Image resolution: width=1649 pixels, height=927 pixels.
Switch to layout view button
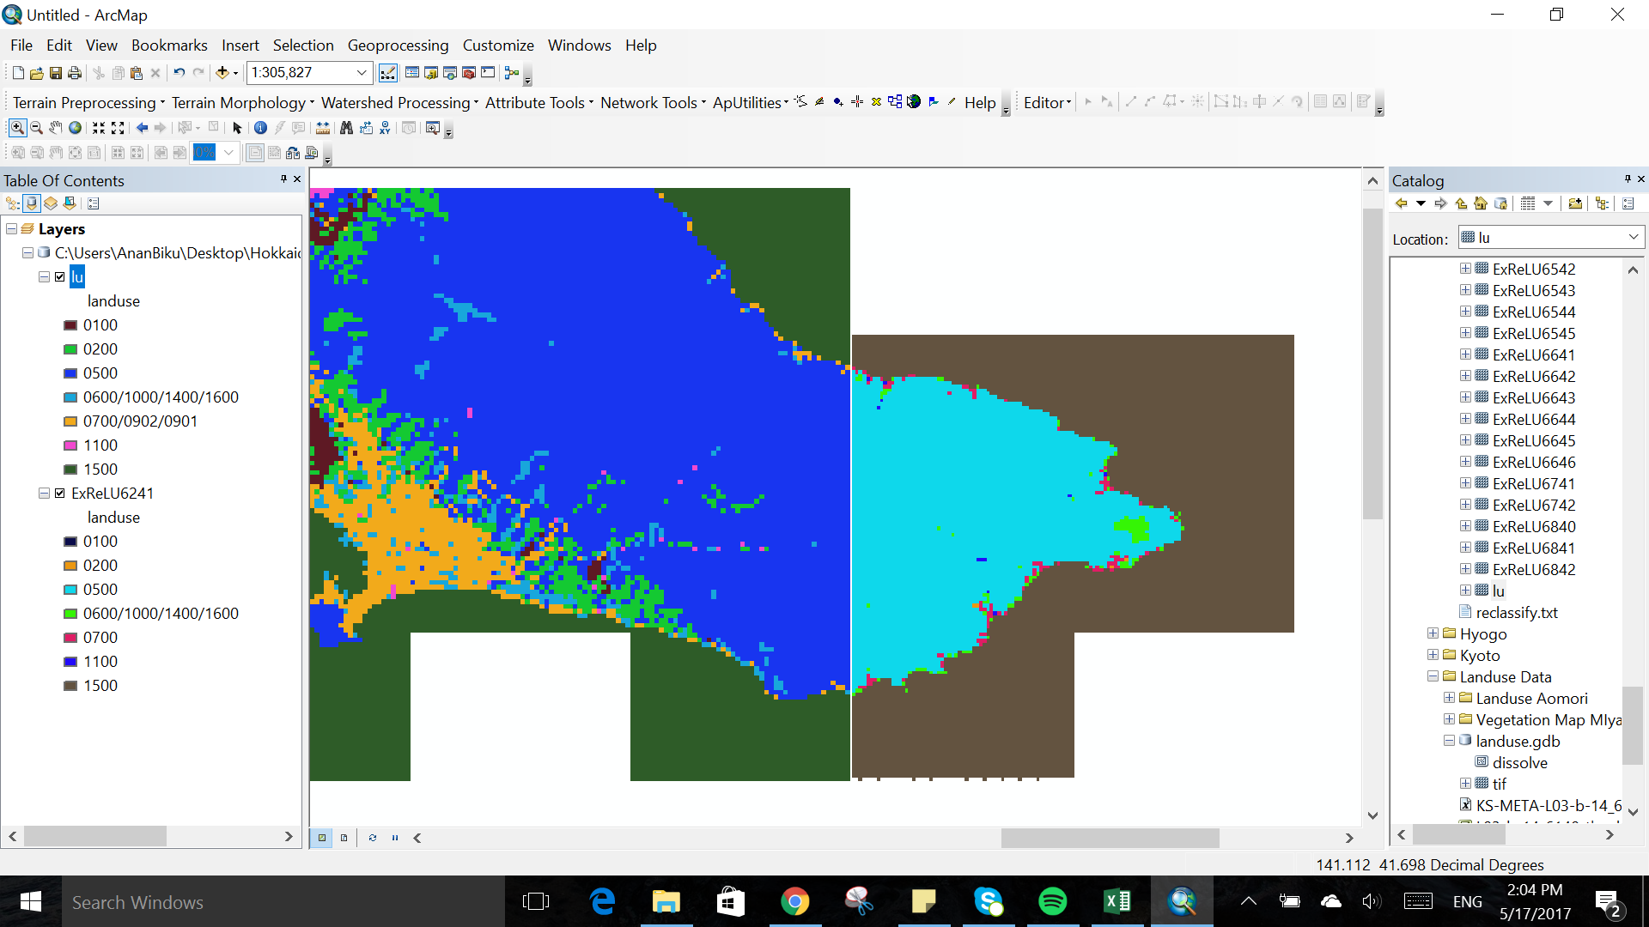click(344, 838)
